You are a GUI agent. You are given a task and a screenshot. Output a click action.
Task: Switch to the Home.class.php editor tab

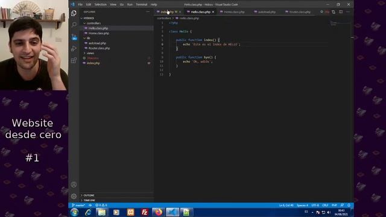point(235,12)
